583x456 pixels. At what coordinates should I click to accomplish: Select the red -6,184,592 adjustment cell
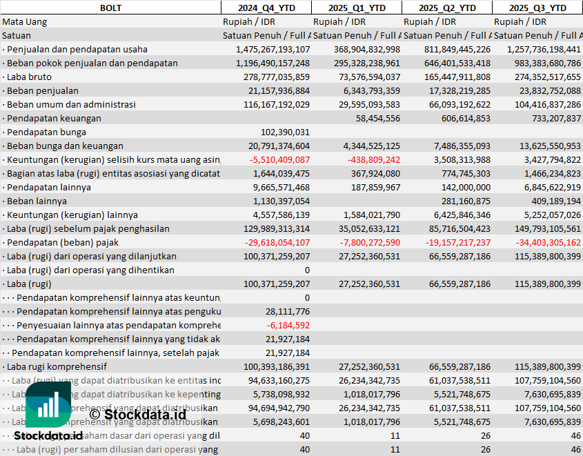(x=290, y=325)
